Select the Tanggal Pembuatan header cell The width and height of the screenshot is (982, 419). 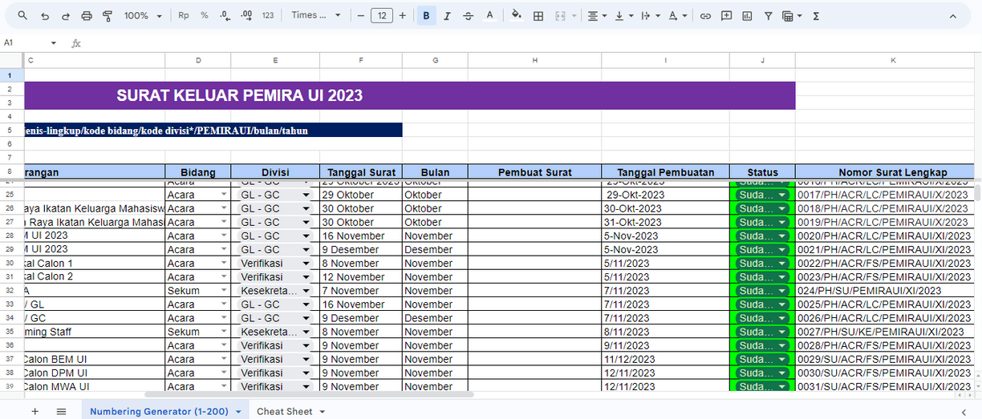click(665, 172)
